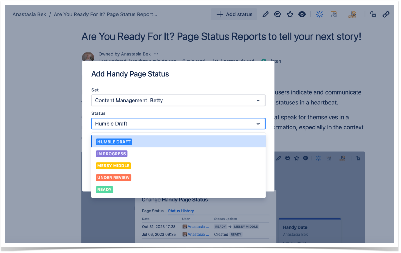
Task: Open the Anastasia Bek breadcrumb link
Action: point(29,15)
